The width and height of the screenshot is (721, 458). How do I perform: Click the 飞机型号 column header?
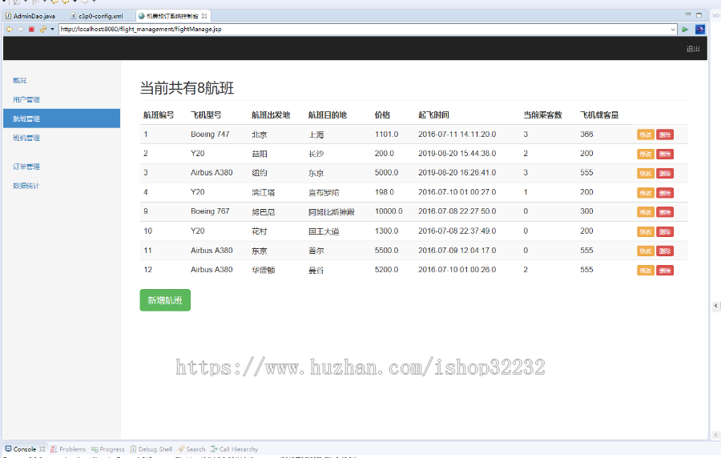pyautogui.click(x=206, y=114)
